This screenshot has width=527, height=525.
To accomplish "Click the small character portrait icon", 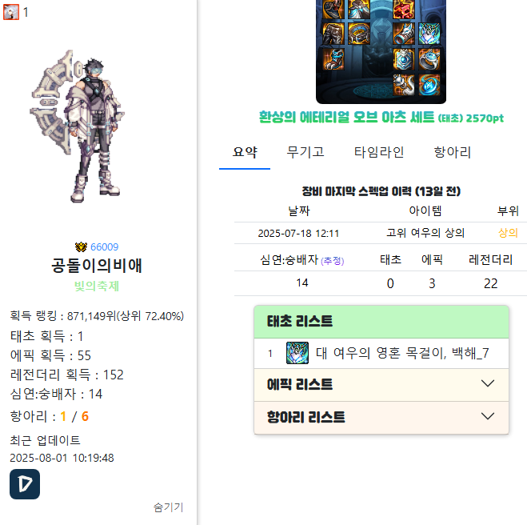I will [11, 13].
